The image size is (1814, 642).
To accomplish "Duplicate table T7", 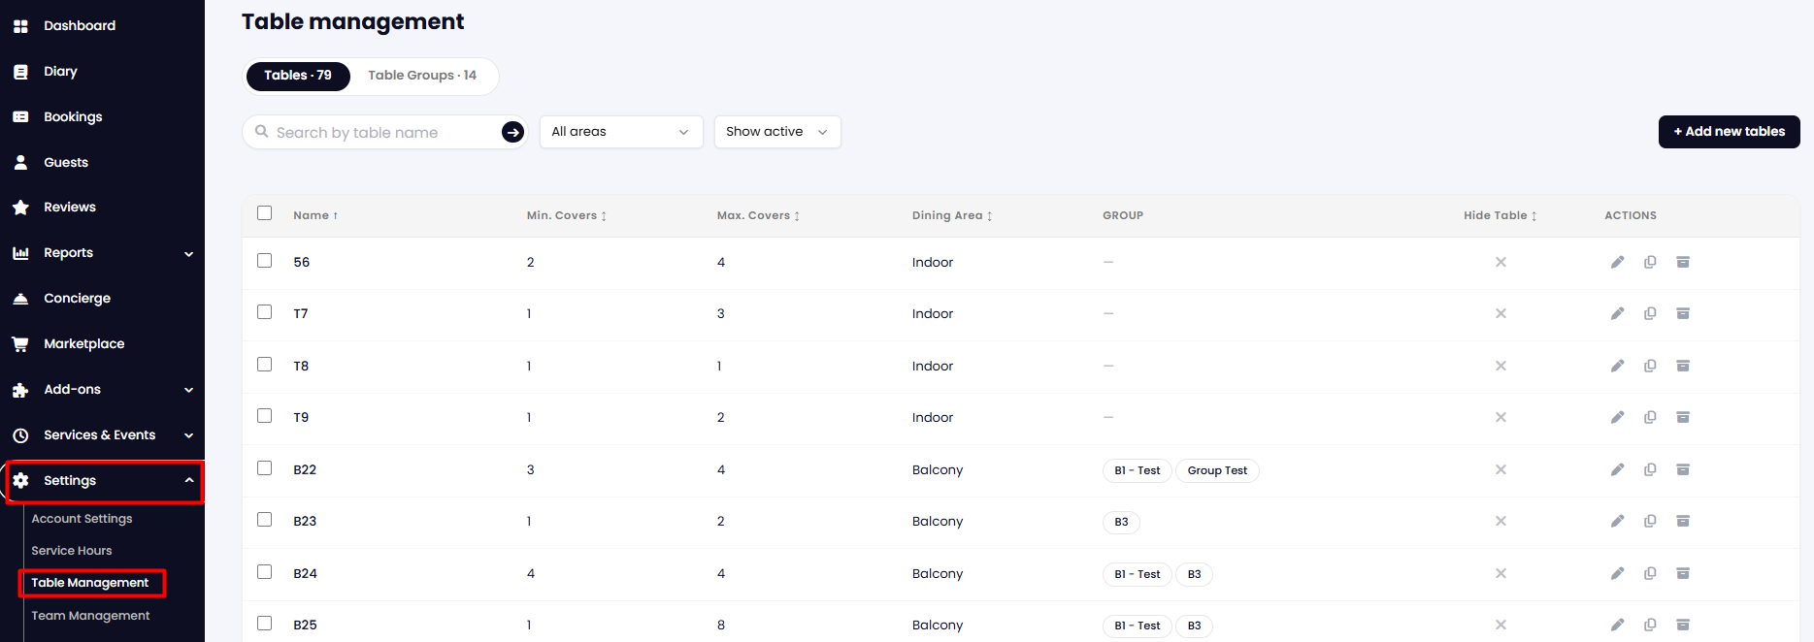I will click(x=1650, y=313).
